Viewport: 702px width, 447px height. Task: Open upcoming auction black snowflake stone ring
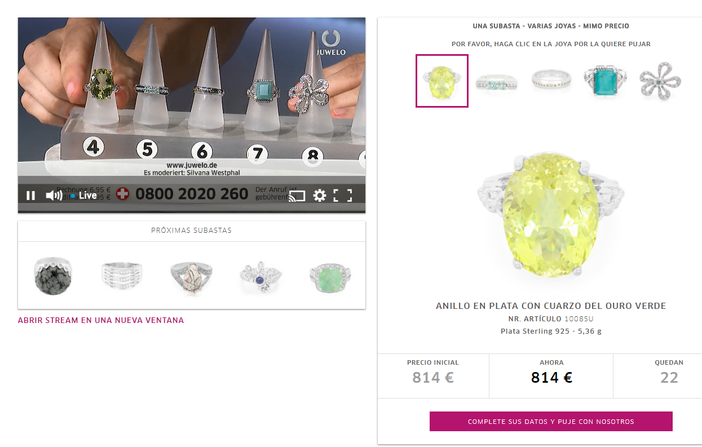click(x=53, y=276)
